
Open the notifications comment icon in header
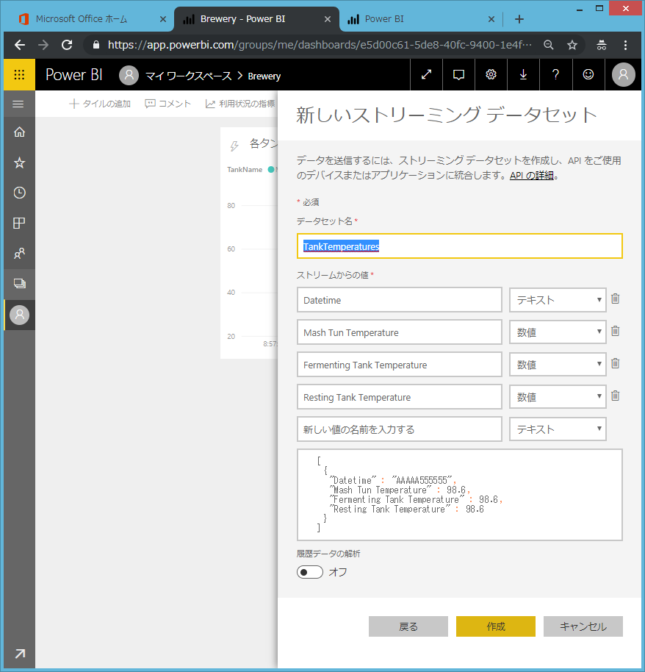click(x=458, y=75)
